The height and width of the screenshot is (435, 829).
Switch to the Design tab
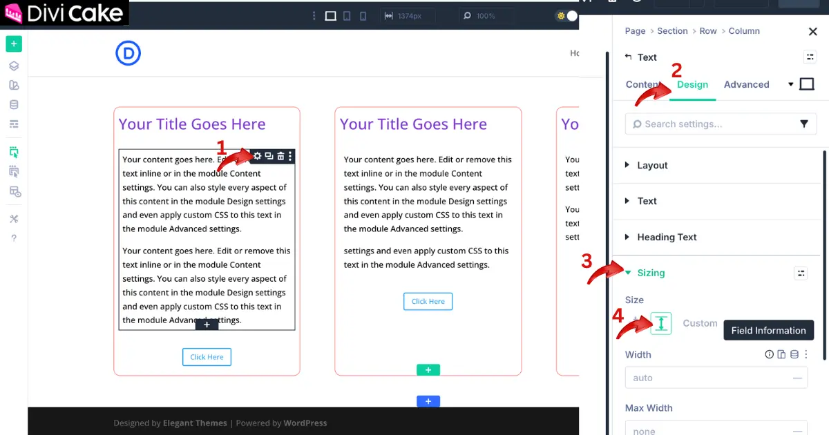[x=692, y=84]
